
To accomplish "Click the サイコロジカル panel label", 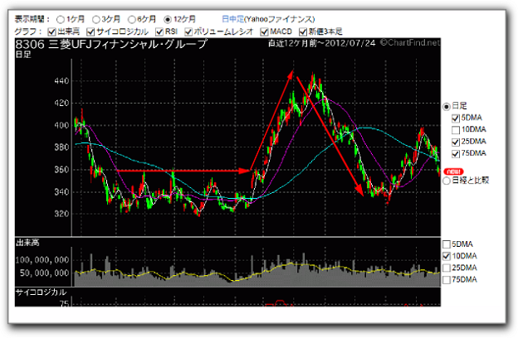I will pyautogui.click(x=41, y=292).
